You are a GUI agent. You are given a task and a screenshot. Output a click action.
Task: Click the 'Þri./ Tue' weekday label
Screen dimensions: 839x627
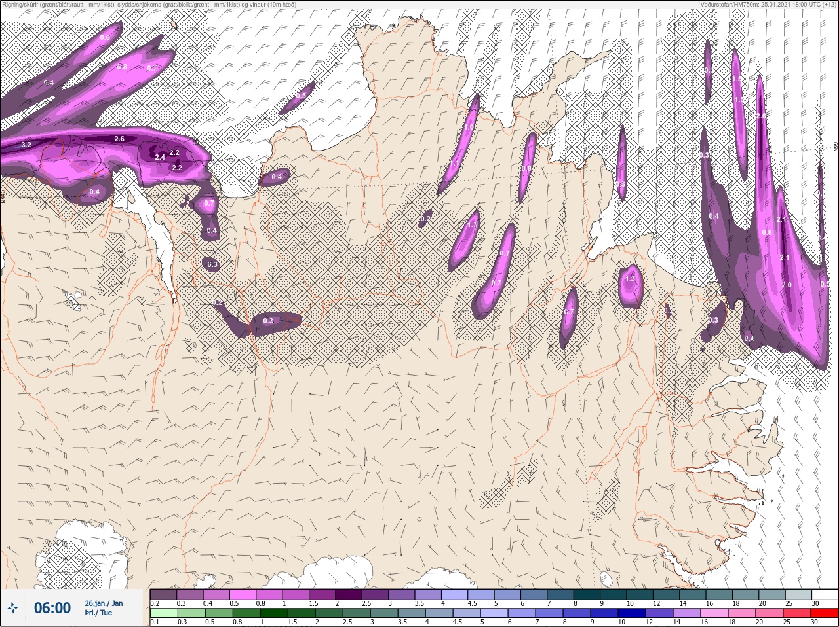(x=98, y=613)
